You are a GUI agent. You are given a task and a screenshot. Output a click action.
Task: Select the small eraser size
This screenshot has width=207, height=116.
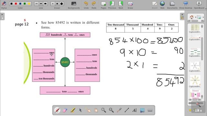tap(53, 4)
